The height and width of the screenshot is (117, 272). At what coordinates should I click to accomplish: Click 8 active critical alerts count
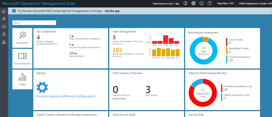pyautogui.click(x=114, y=37)
